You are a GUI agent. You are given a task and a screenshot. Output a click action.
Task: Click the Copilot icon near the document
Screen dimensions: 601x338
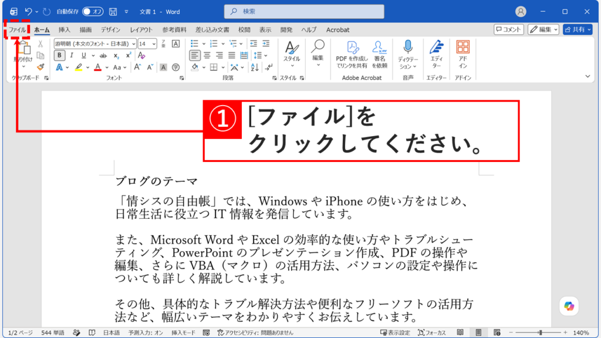tap(569, 306)
